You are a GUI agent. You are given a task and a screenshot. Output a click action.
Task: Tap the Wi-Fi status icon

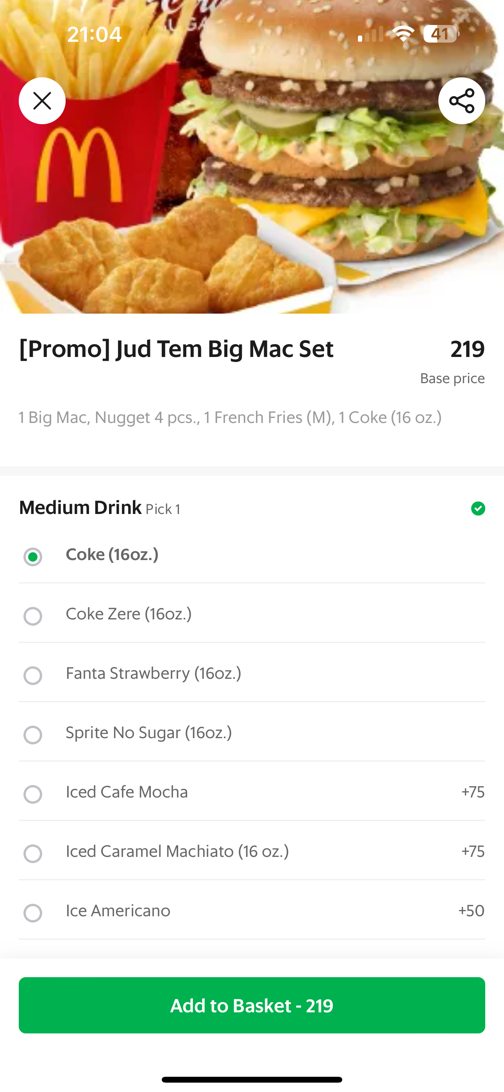(403, 34)
